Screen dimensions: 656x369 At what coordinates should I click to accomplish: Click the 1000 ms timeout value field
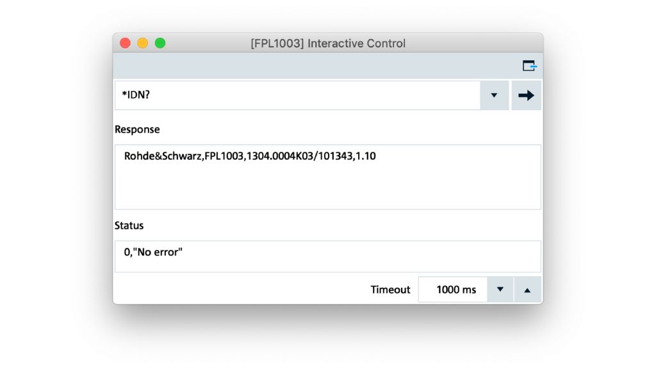(455, 290)
